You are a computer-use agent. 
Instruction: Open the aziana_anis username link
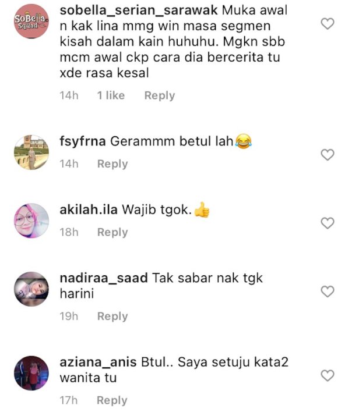[98, 363]
